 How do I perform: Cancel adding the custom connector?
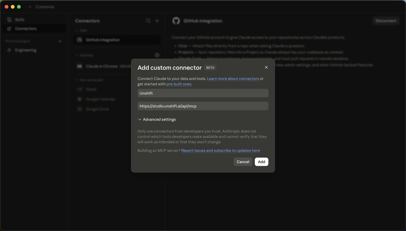(x=243, y=162)
